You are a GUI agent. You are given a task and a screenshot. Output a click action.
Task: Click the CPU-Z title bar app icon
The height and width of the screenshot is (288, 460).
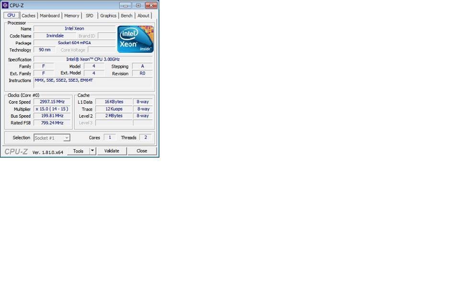click(x=5, y=5)
